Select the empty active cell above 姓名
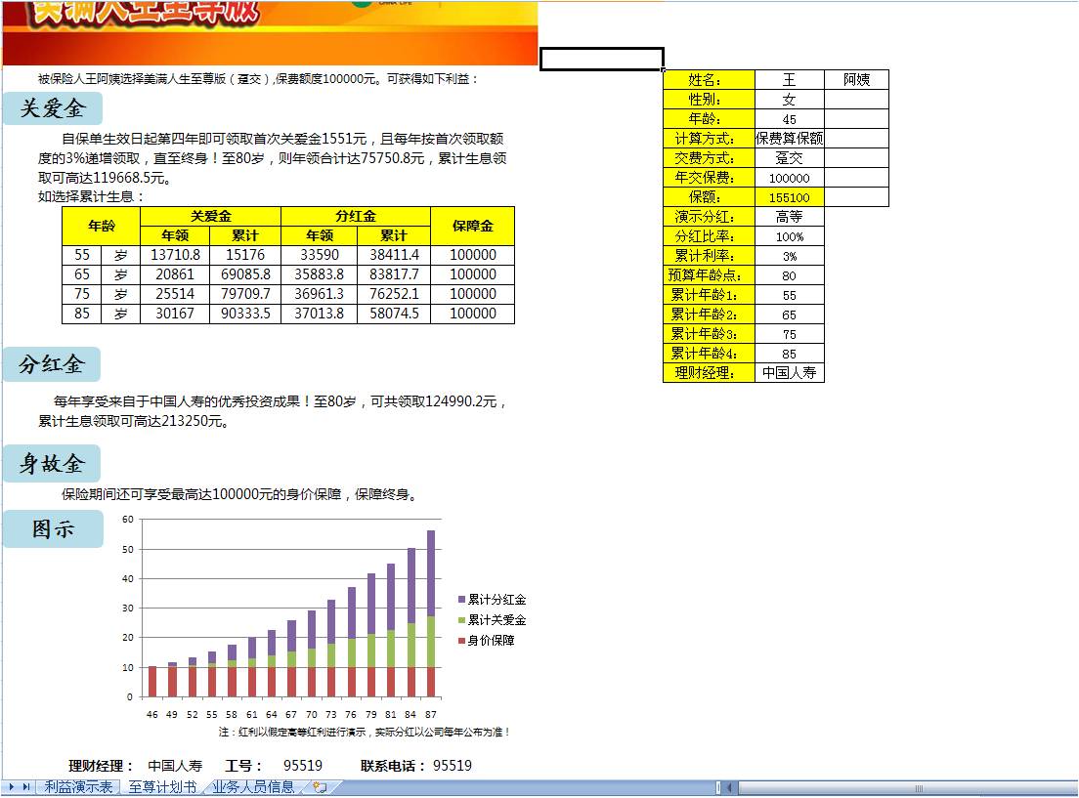 point(602,60)
